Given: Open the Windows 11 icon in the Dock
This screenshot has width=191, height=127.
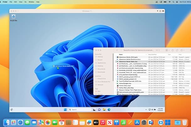Looking at the screenshot, I should pos(168,123).
